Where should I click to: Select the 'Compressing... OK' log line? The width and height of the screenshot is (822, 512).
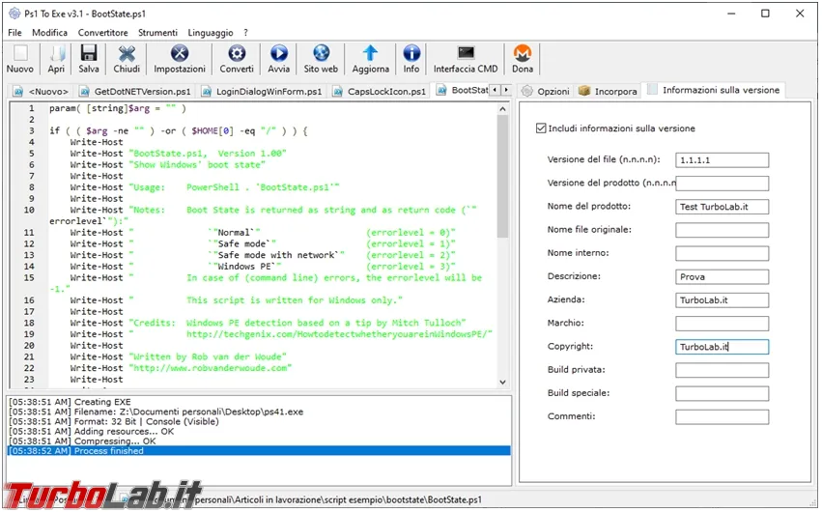click(x=259, y=441)
